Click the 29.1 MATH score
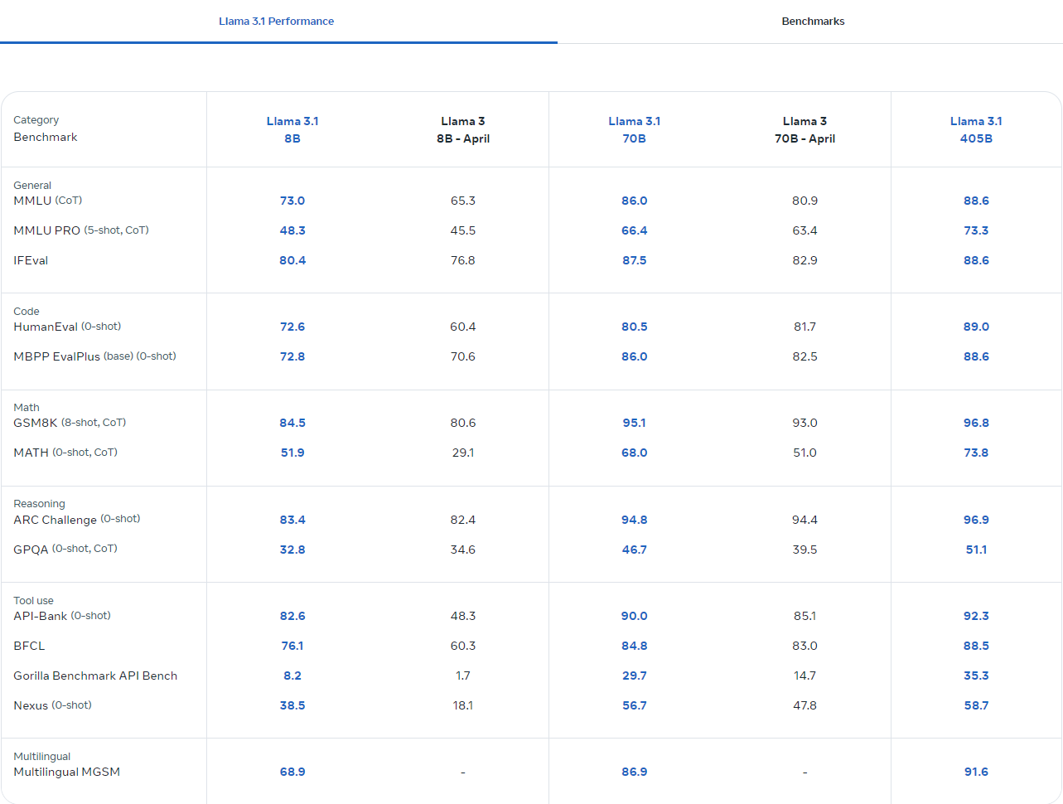Screen dimensions: 1063x804 (463, 453)
